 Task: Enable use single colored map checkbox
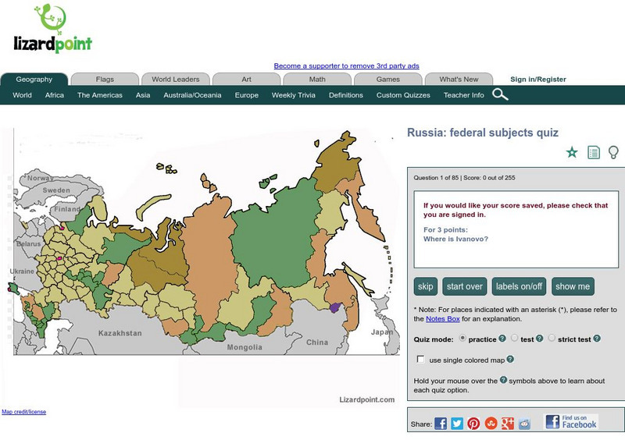click(x=420, y=359)
